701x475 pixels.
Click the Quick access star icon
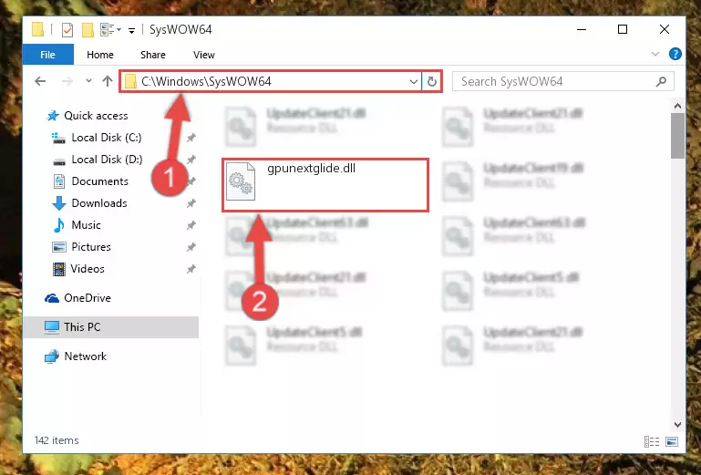pos(53,116)
